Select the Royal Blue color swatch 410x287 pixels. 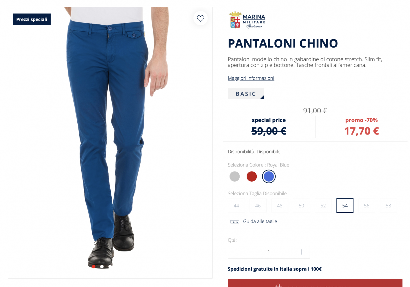[x=269, y=177]
